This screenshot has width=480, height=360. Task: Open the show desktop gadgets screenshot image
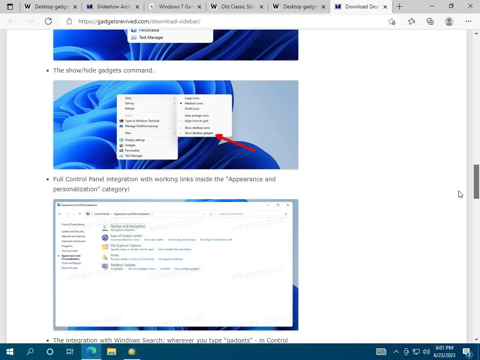[176, 125]
